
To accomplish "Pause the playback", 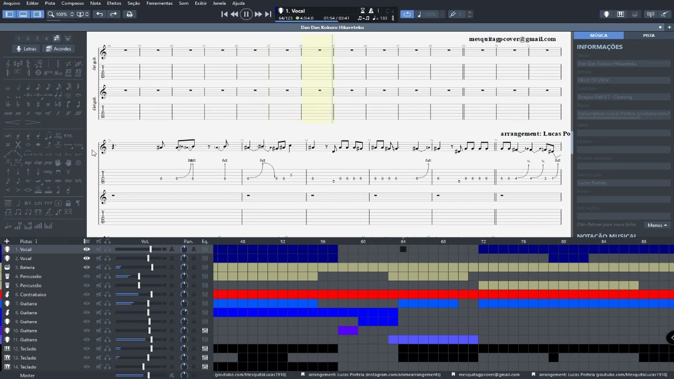I will point(246,14).
